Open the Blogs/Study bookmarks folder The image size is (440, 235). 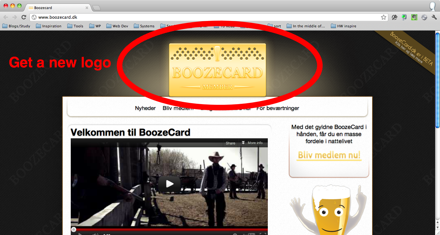click(16, 26)
